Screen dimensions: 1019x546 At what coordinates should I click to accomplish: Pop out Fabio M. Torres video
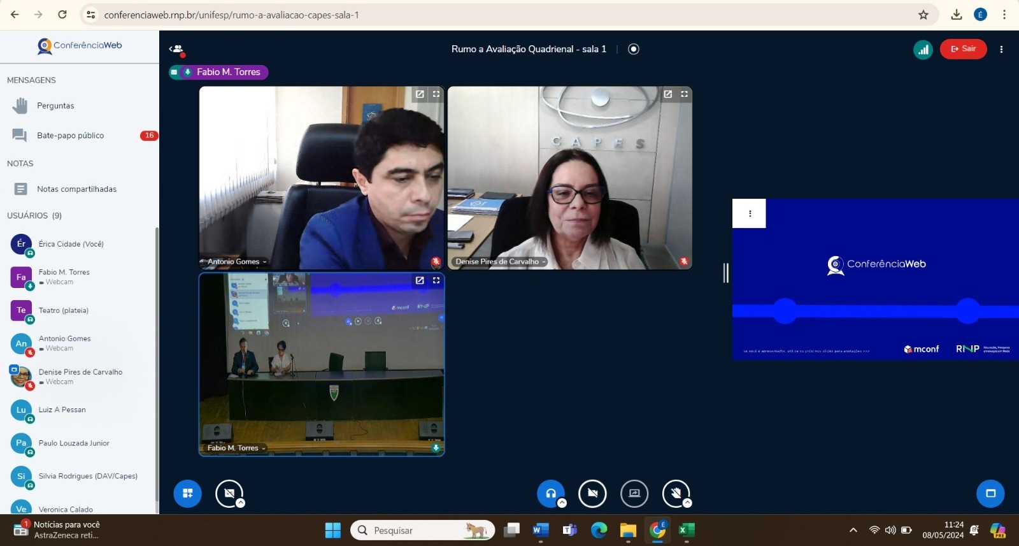point(420,280)
